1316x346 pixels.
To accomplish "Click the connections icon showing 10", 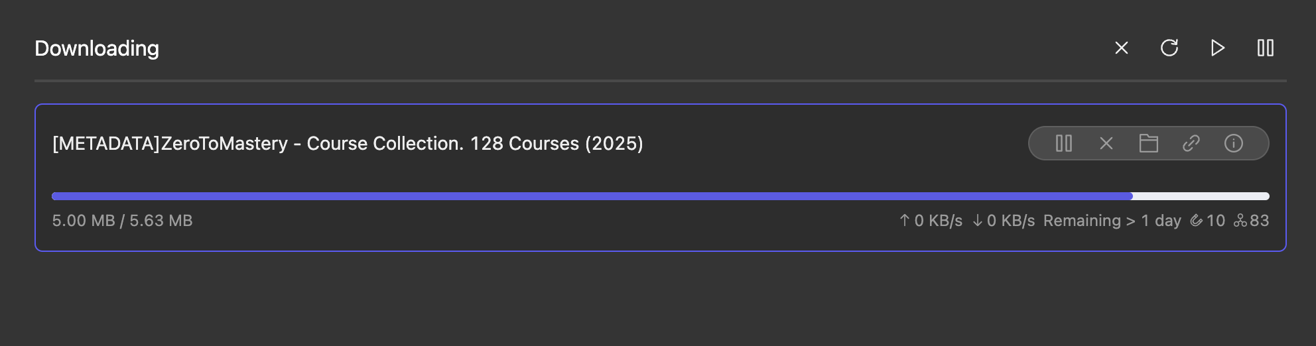I will 1196,221.
